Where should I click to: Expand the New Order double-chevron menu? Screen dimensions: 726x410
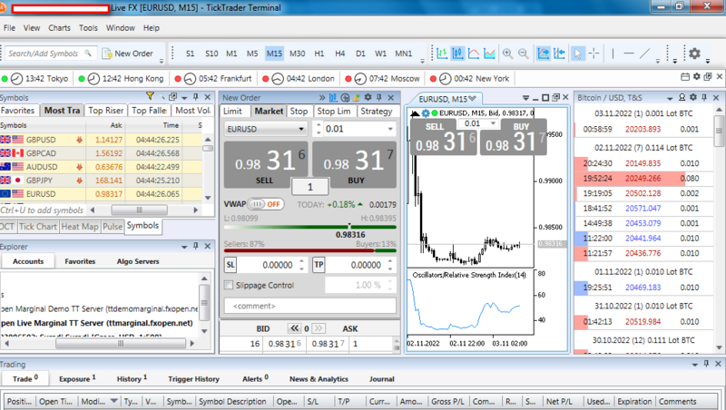tap(322, 97)
